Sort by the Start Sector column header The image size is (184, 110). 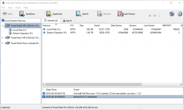coord(119,25)
